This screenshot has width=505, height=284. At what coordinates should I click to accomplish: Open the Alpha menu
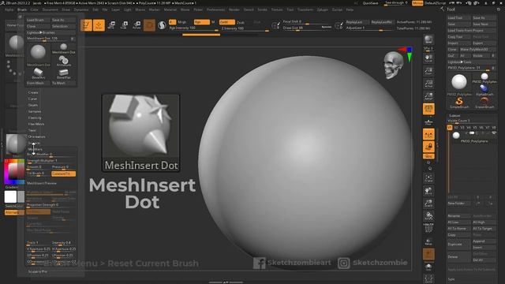click(x=9, y=9)
